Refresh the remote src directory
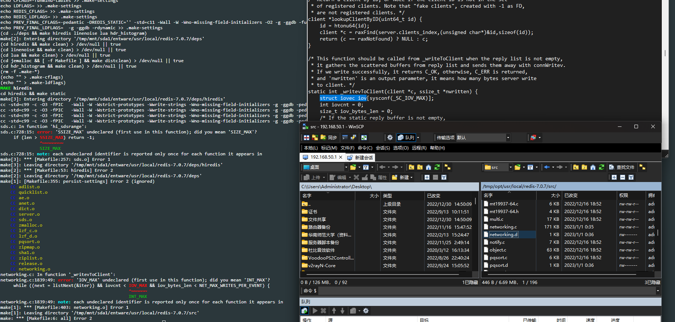The image size is (675, 322). tap(601, 167)
